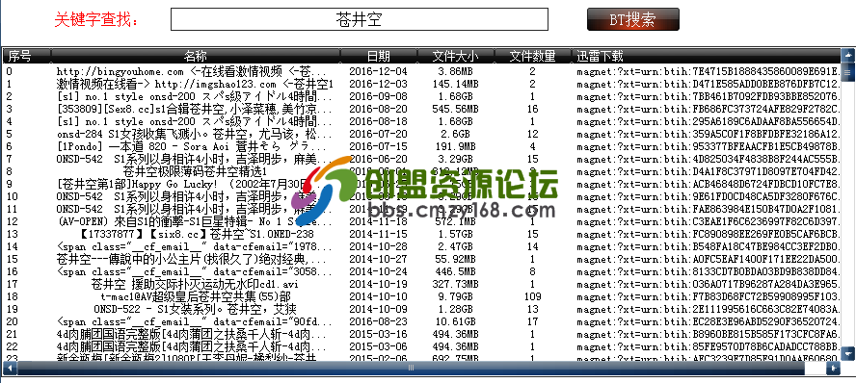Image resolution: width=856 pixels, height=383 pixels.
Task: Select the date cell 2015-03-16
Action: click(x=378, y=335)
